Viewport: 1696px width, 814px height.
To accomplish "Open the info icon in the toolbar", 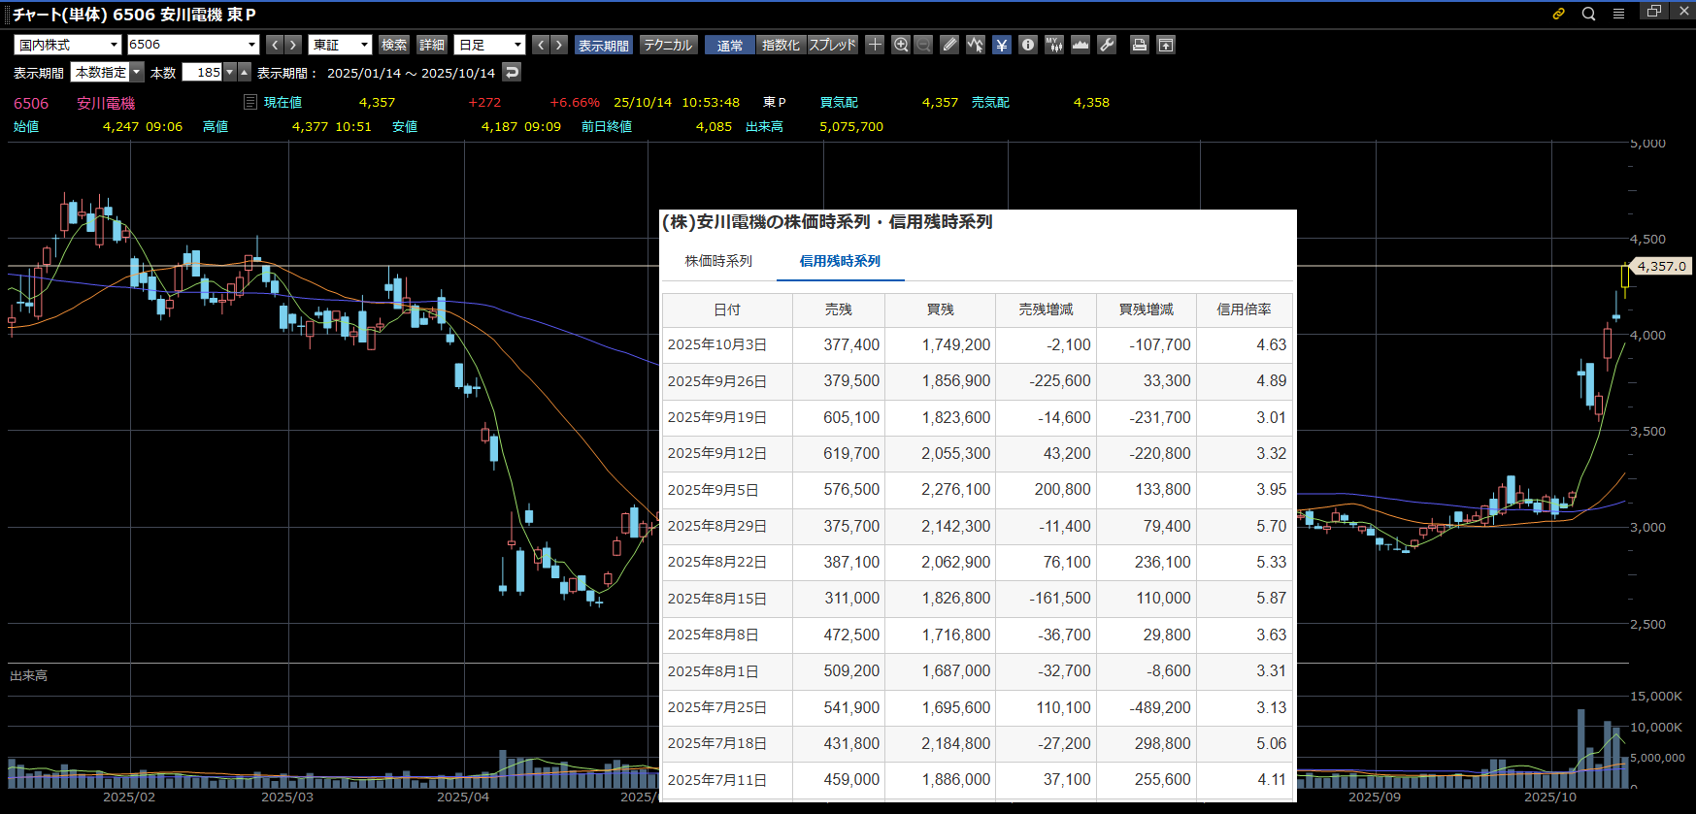I will point(1028,45).
